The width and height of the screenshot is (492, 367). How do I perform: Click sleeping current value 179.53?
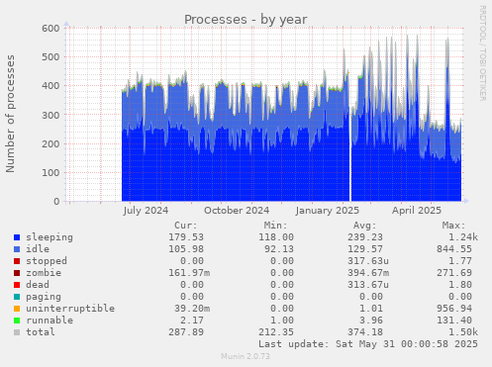[186, 237]
